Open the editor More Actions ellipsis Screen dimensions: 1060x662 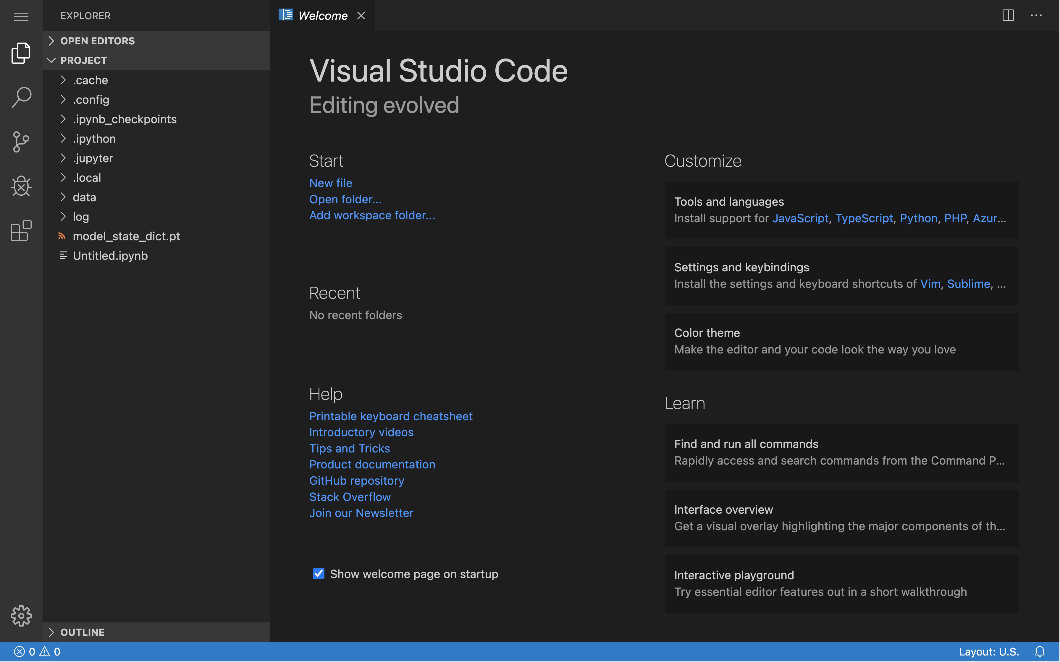click(1036, 15)
